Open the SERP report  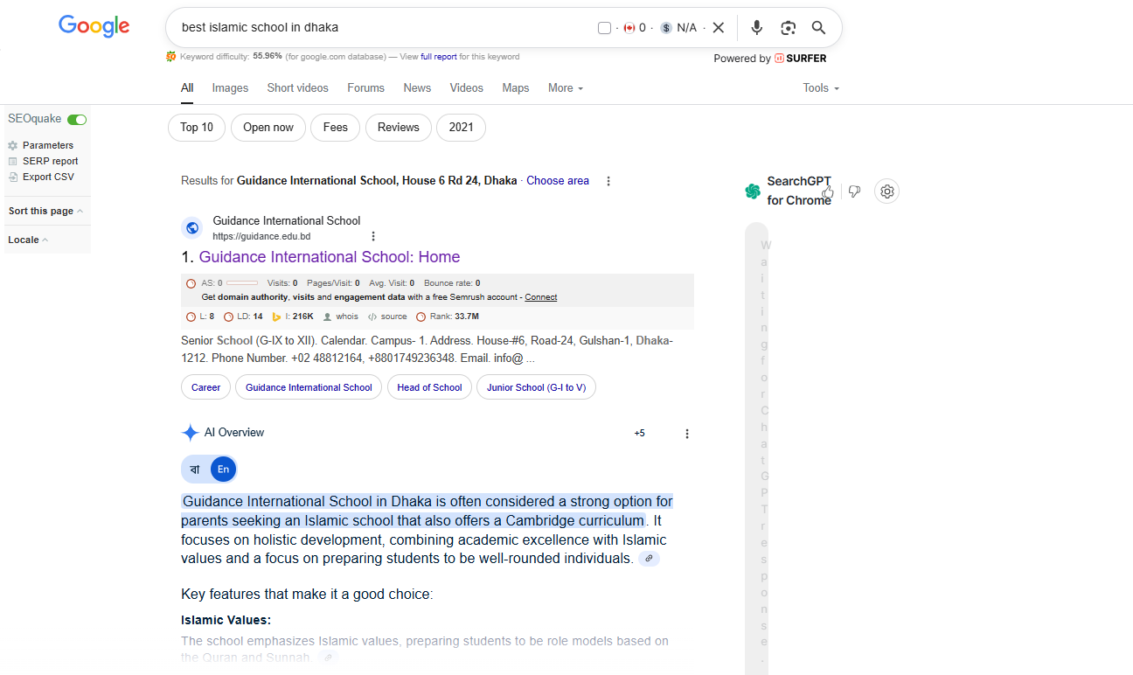(51, 161)
